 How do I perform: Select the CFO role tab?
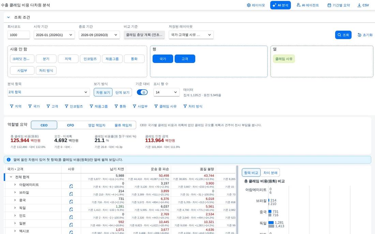click(x=70, y=125)
